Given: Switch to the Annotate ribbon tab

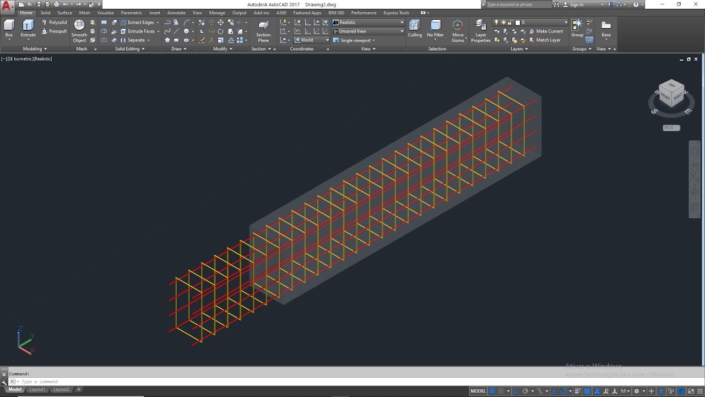Looking at the screenshot, I should tap(176, 13).
